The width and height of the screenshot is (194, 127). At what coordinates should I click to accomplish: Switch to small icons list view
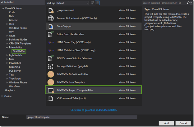[x=97, y=3]
